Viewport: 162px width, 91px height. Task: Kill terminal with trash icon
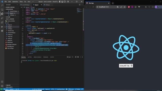tap(78, 57)
